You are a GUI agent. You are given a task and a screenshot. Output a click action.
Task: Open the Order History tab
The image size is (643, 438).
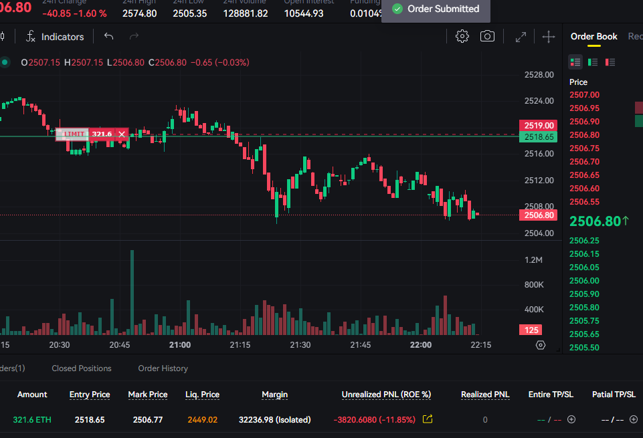[x=163, y=368]
